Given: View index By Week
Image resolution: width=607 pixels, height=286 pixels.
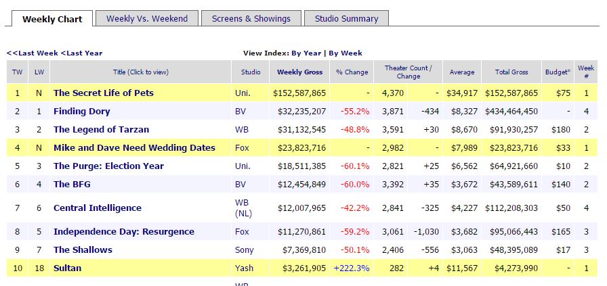Looking at the screenshot, I should tap(346, 53).
